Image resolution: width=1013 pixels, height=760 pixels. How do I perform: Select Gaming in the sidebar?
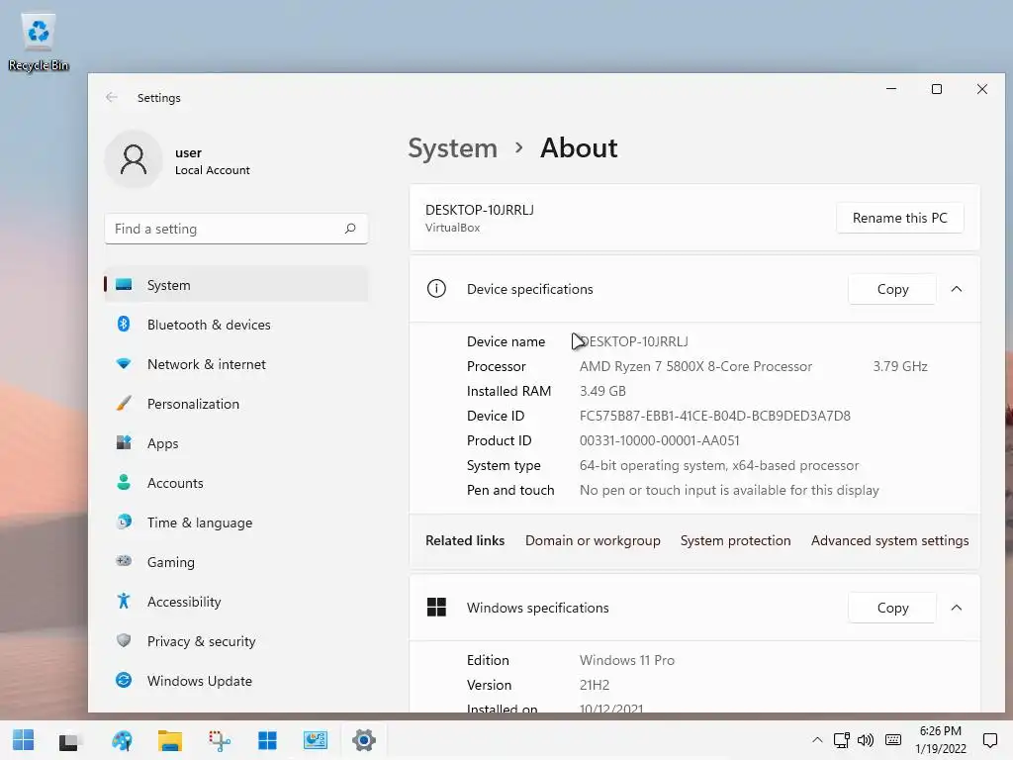(x=236, y=562)
